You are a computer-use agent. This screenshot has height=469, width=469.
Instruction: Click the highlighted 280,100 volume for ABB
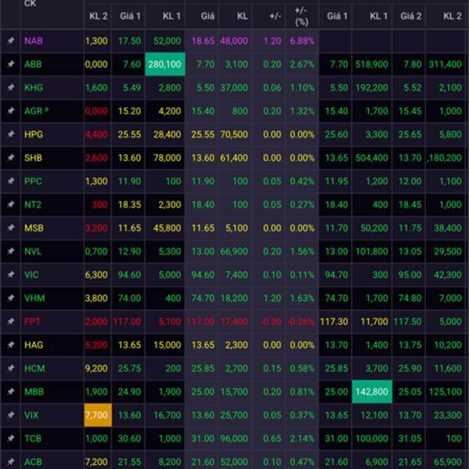[165, 64]
